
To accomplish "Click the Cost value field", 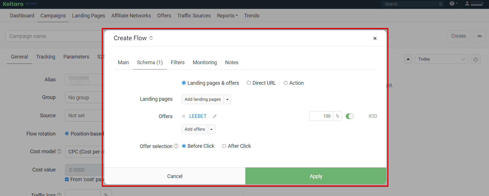I will (85, 170).
